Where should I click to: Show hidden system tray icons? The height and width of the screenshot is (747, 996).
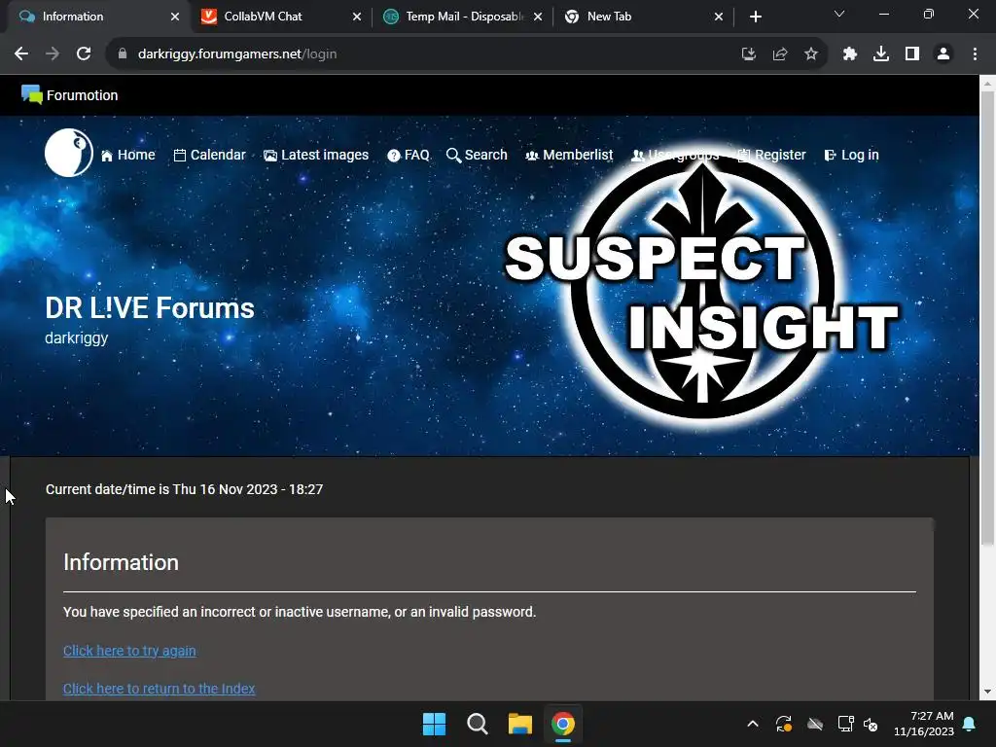pyautogui.click(x=753, y=724)
